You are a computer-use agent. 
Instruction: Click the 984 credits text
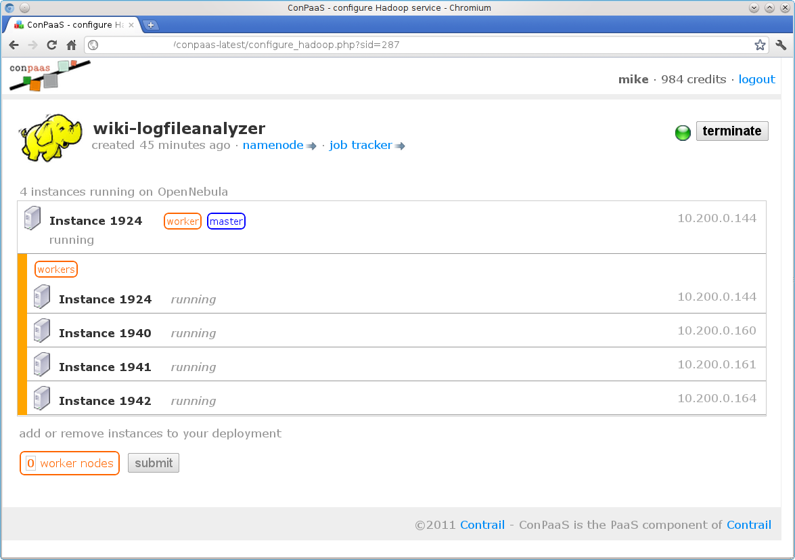693,80
